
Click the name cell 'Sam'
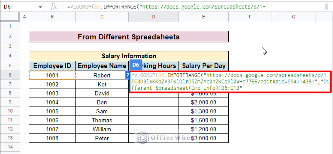pyautogui.click(x=102, y=111)
